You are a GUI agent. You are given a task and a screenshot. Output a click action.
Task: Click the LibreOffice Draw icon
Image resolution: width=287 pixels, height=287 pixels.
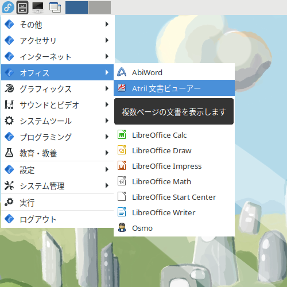point(122,150)
